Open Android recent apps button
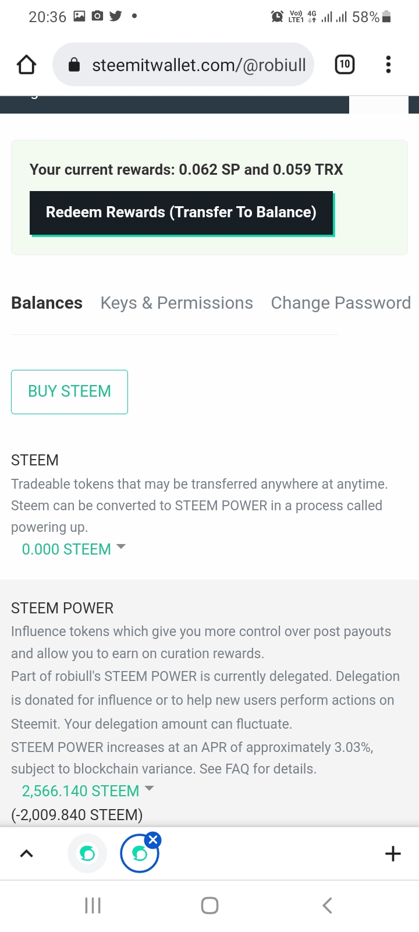This screenshot has height=932, width=419. [x=93, y=905]
